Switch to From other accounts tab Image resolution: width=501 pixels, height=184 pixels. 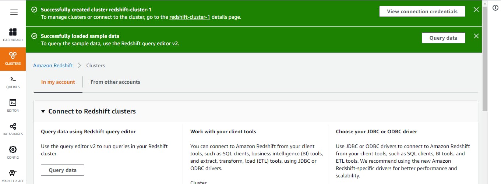pyautogui.click(x=115, y=82)
